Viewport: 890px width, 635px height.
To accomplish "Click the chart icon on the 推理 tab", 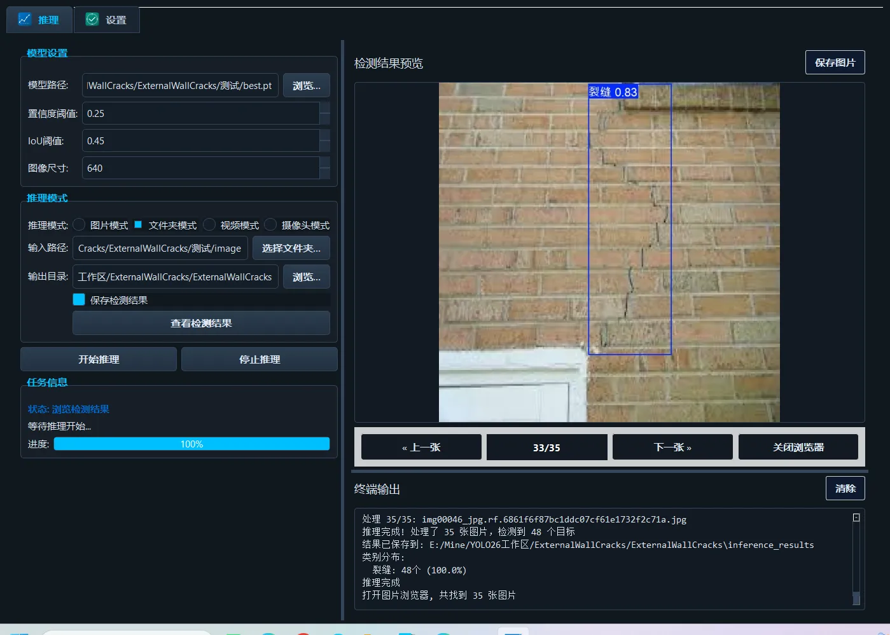I will (25, 19).
